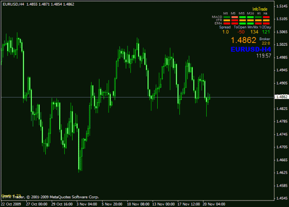Click the 1.4825 price axis label
289x207 pixels.
pyautogui.click(x=282, y=109)
